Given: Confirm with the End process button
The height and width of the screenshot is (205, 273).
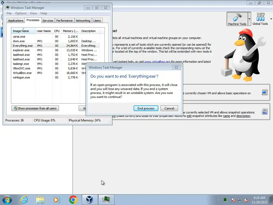Looking at the screenshot, I should pyautogui.click(x=146, y=108).
